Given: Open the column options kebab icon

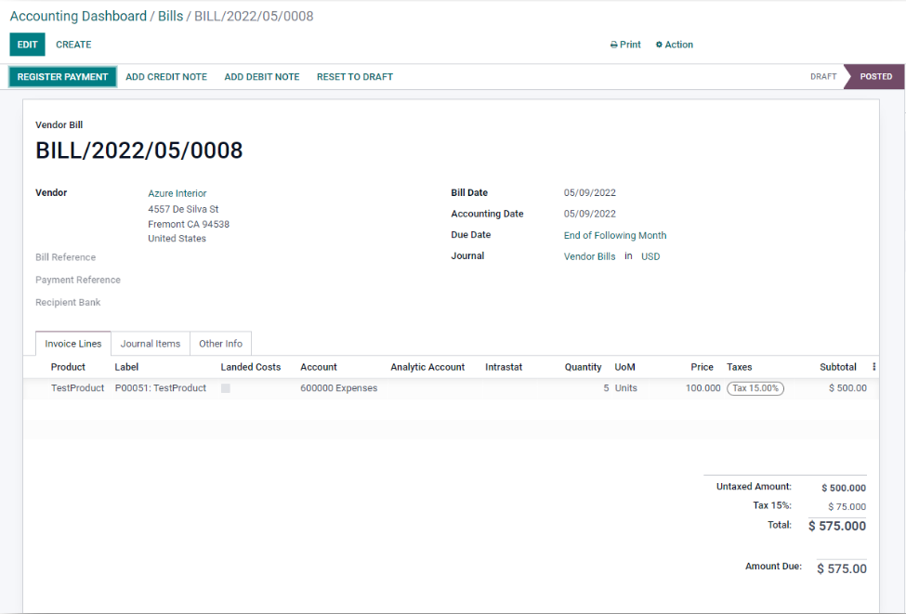Looking at the screenshot, I should click(873, 367).
